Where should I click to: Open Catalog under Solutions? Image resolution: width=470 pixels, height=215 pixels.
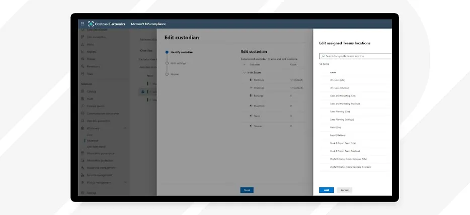coord(91,91)
